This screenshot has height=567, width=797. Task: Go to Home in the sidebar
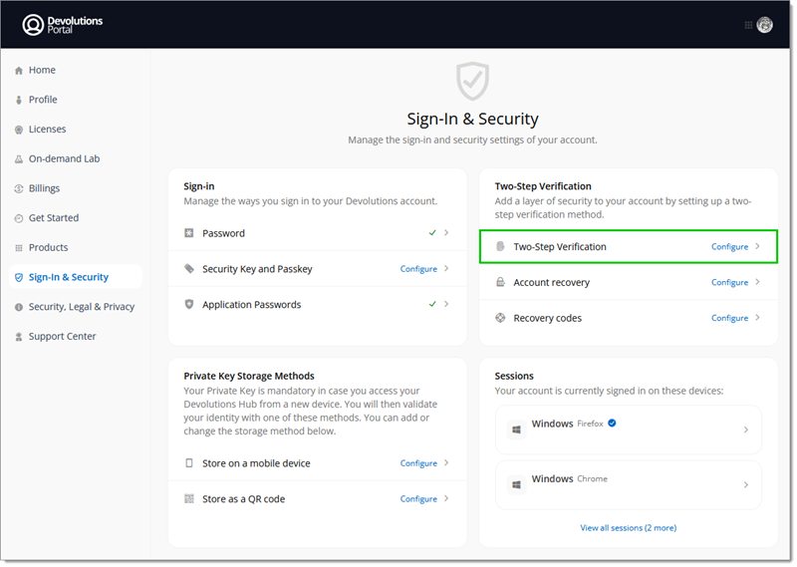42,70
